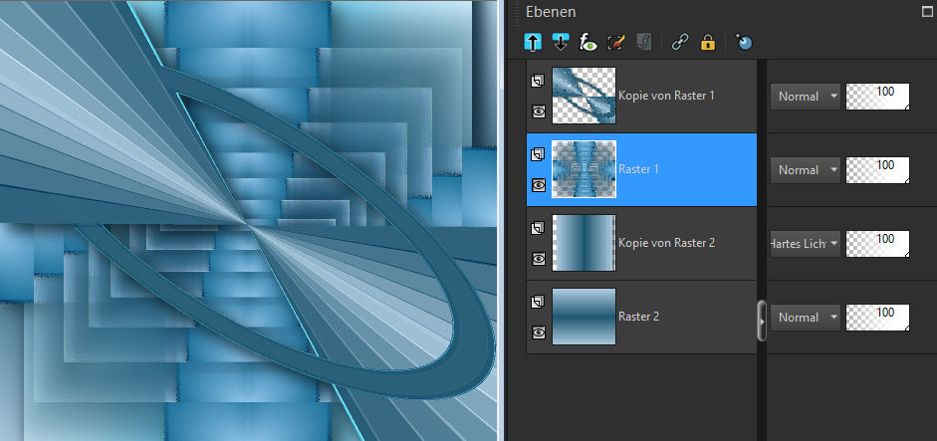Image resolution: width=937 pixels, height=441 pixels.
Task: Open blend mode dropdown for Raster 1
Action: tap(805, 170)
